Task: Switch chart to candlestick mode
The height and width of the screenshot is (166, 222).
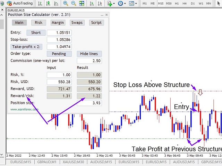Action: 48,3
